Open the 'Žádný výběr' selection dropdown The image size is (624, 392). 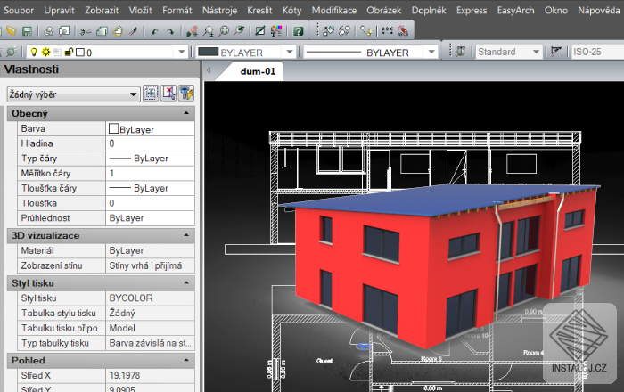pyautogui.click(x=134, y=93)
